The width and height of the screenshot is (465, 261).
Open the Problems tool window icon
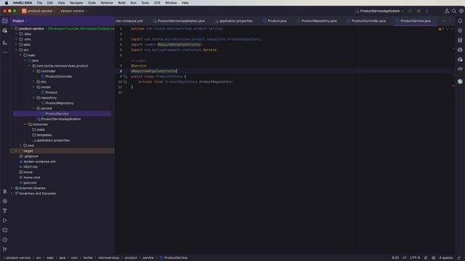click(5, 240)
